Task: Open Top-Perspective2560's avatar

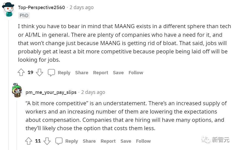Action: [x=8, y=10]
